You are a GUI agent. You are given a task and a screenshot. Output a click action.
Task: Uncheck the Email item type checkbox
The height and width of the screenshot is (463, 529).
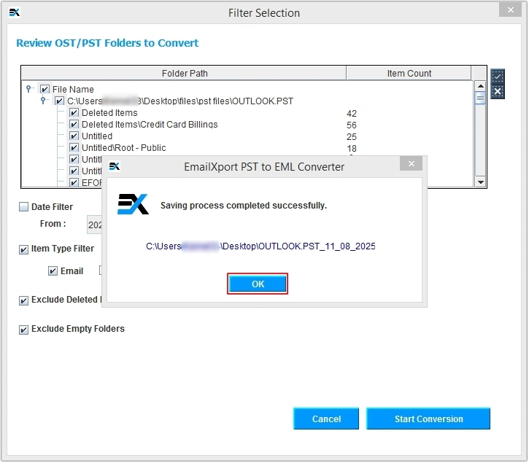(53, 271)
